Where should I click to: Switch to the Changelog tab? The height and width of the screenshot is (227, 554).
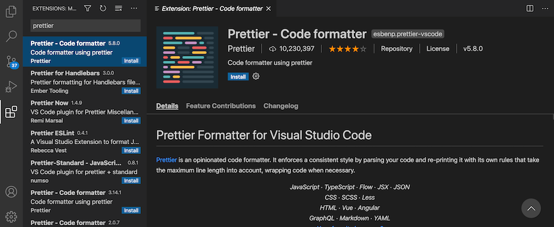click(281, 106)
